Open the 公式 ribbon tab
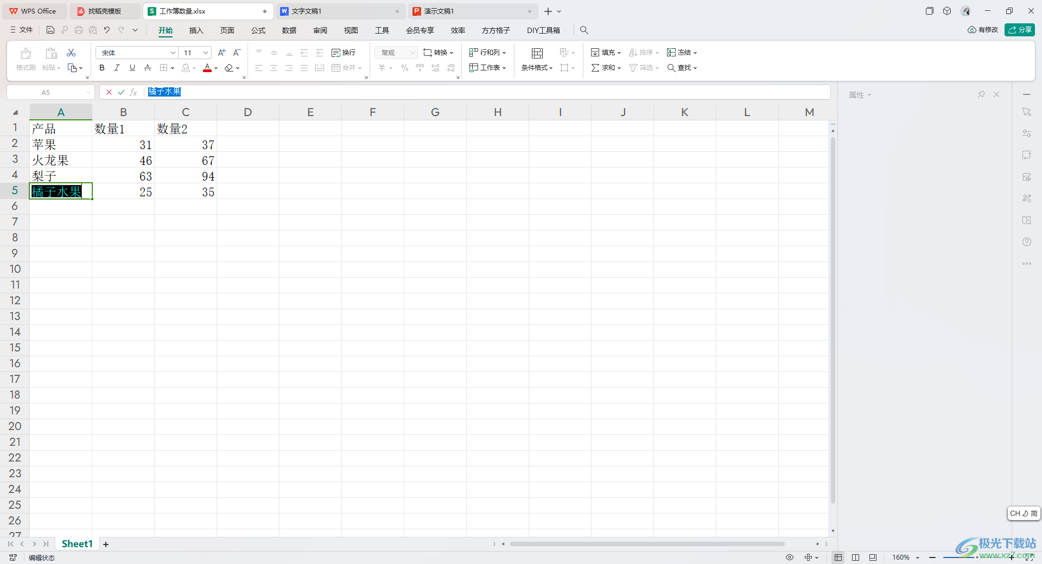1042x564 pixels. coord(258,30)
